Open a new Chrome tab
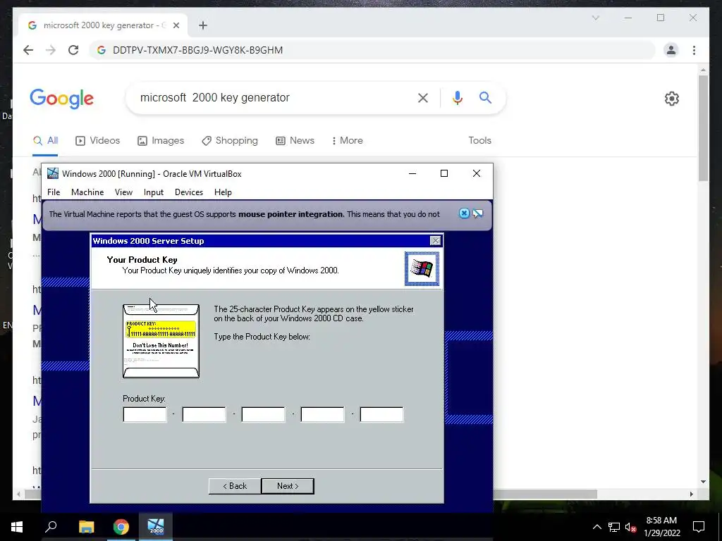Viewport: 722px width, 541px height. click(203, 25)
